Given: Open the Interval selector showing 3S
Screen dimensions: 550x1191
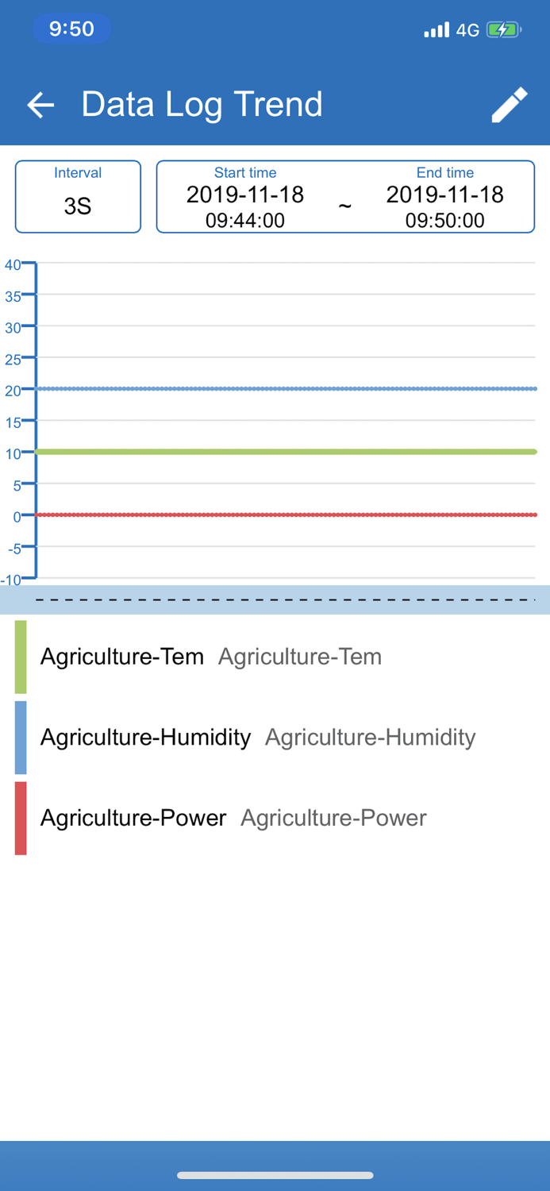Looking at the screenshot, I should coord(77,196).
